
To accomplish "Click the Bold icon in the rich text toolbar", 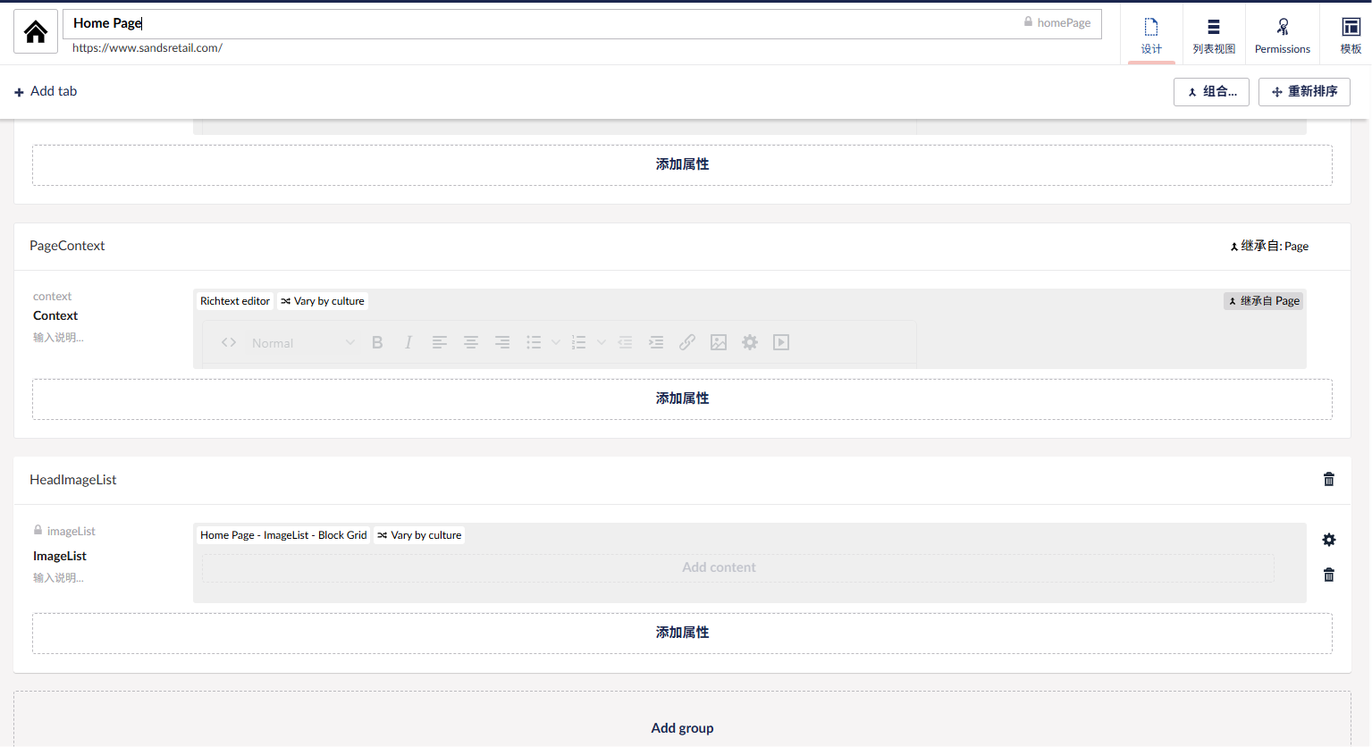I will [x=377, y=342].
